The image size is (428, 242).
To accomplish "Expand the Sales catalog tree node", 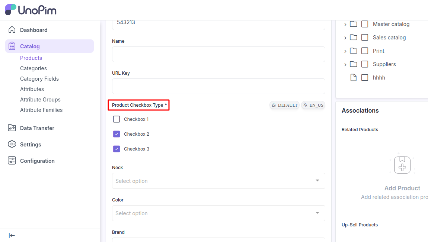I will click(345, 38).
